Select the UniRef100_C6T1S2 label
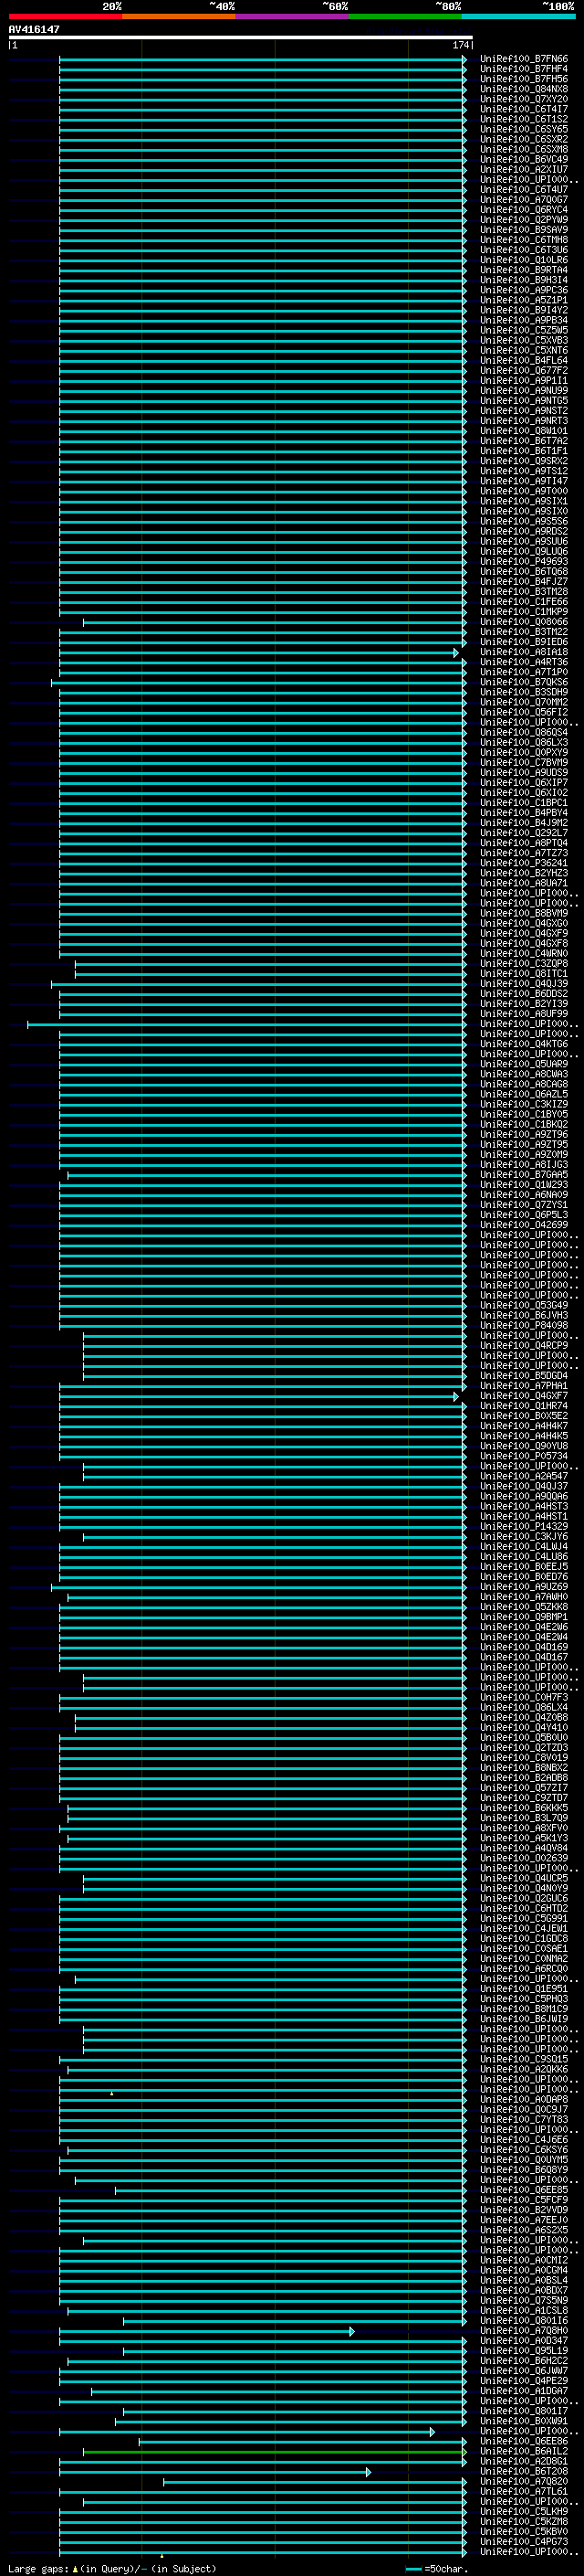The image size is (584, 2576). coord(523,119)
